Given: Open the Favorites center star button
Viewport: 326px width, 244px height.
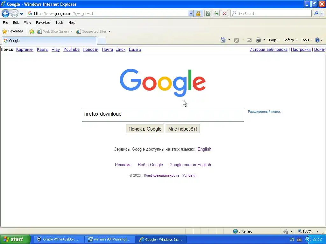Looking at the screenshot, I should click(12, 31).
